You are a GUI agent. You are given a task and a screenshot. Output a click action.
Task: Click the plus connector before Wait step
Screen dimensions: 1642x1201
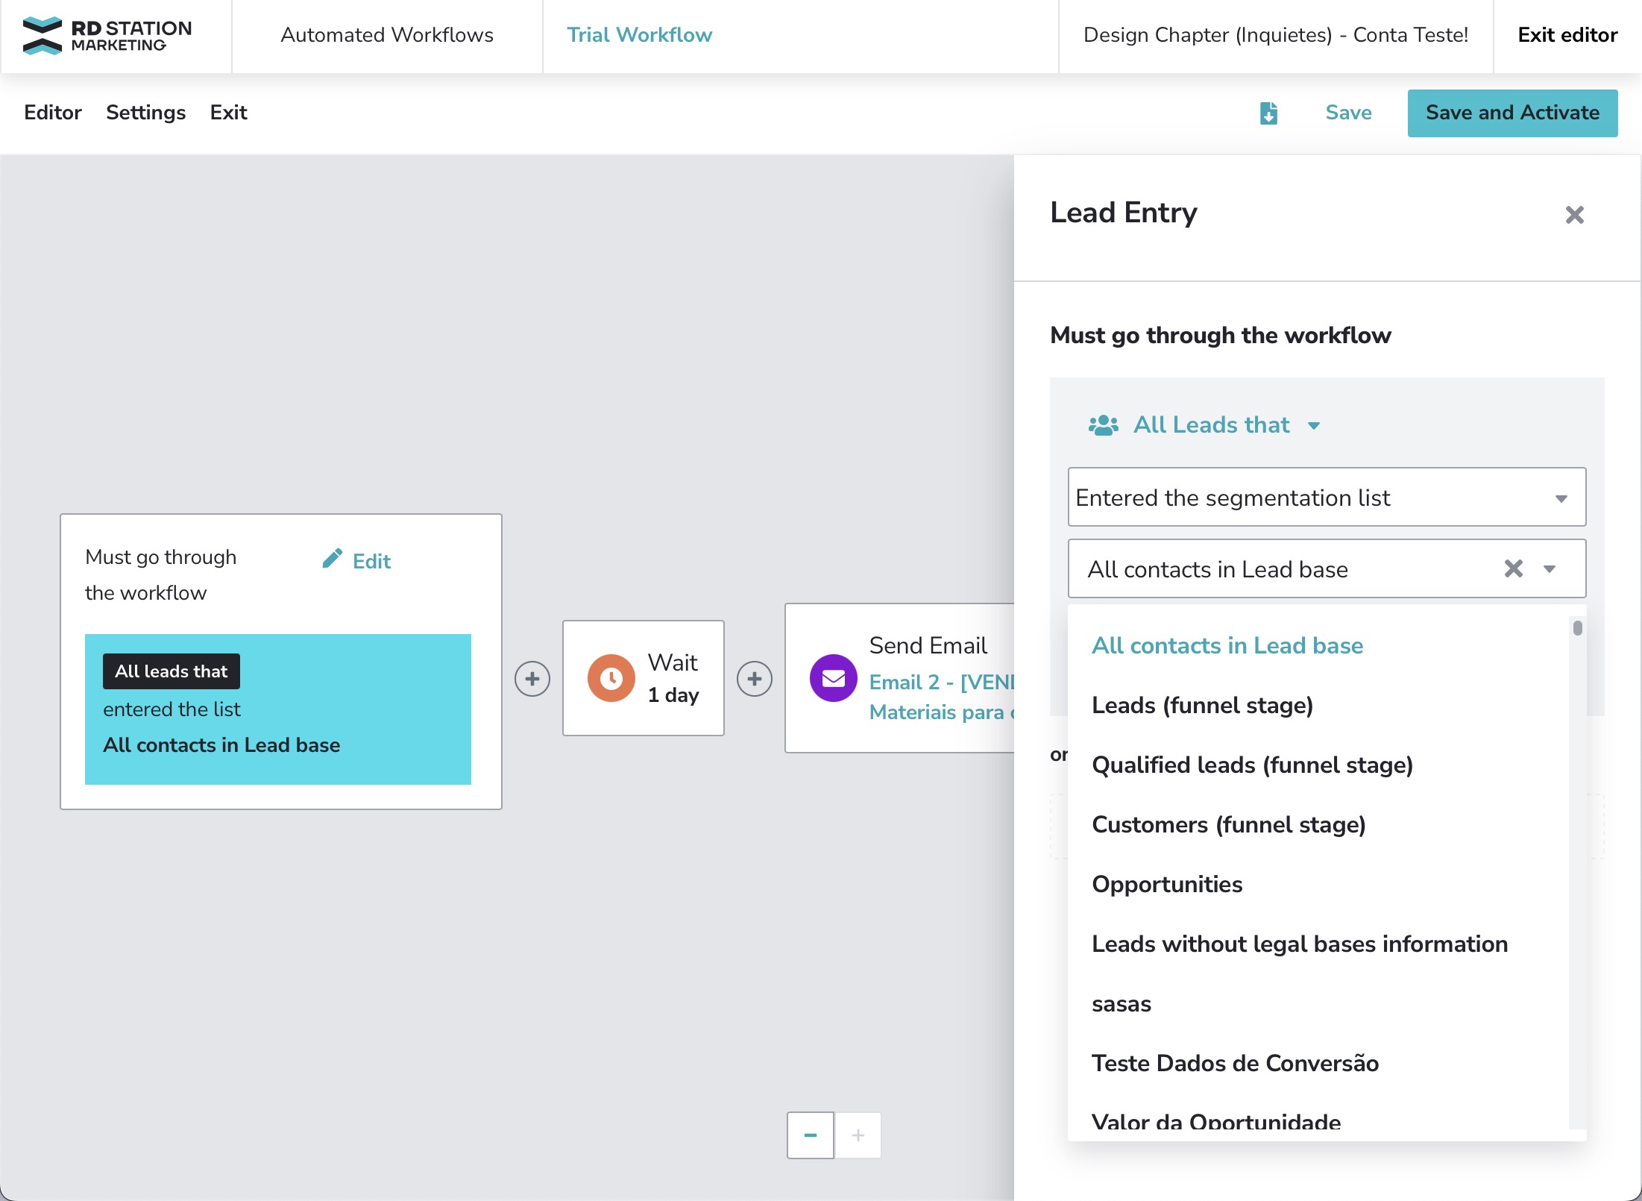(x=532, y=679)
